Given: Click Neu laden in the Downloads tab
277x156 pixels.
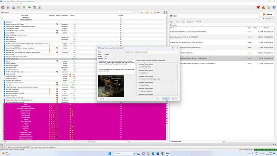Looking at the screenshot, I should [174, 25].
